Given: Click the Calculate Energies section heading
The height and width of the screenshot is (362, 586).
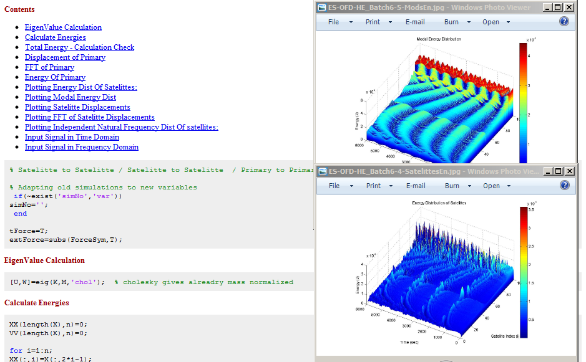Looking at the screenshot, I should [37, 303].
